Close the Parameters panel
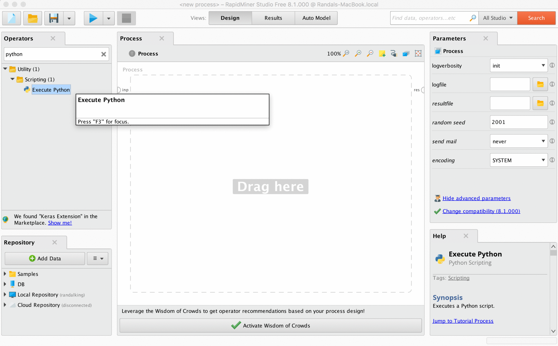The image size is (558, 346). click(x=485, y=38)
